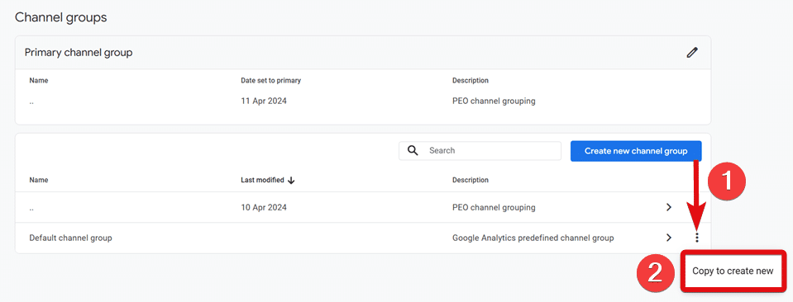Select the Default channel group name
This screenshot has width=793, height=302.
[70, 238]
